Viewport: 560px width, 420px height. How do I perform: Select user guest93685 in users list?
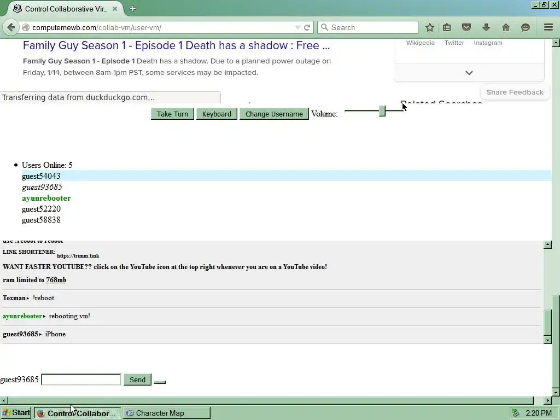[x=42, y=187]
